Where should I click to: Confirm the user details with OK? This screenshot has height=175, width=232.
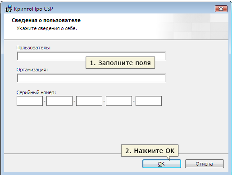click(162, 164)
